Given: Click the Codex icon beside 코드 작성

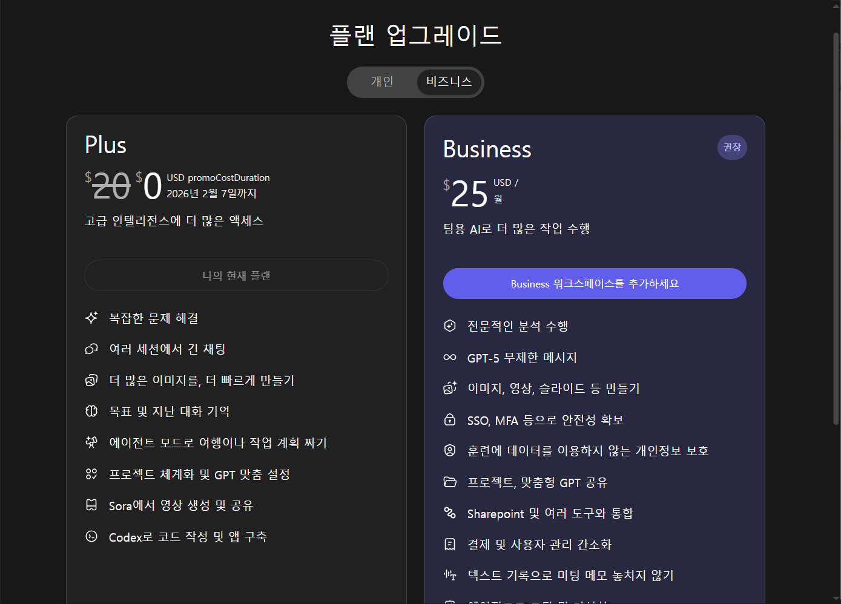Looking at the screenshot, I should [x=91, y=536].
